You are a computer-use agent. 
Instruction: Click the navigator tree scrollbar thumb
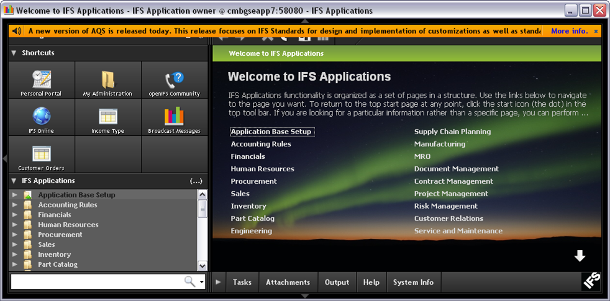(x=203, y=209)
